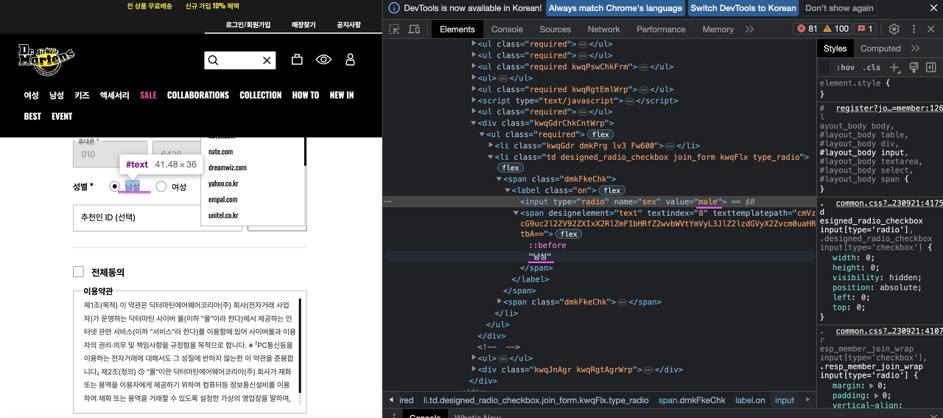
Task: Click the paintbrush rendering emulation icon
Action: [914, 67]
